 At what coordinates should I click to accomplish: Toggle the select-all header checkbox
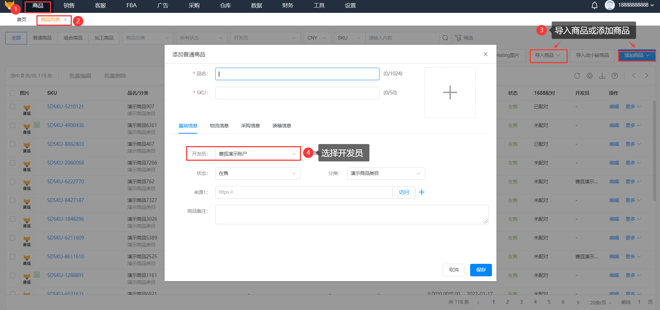tap(12, 93)
